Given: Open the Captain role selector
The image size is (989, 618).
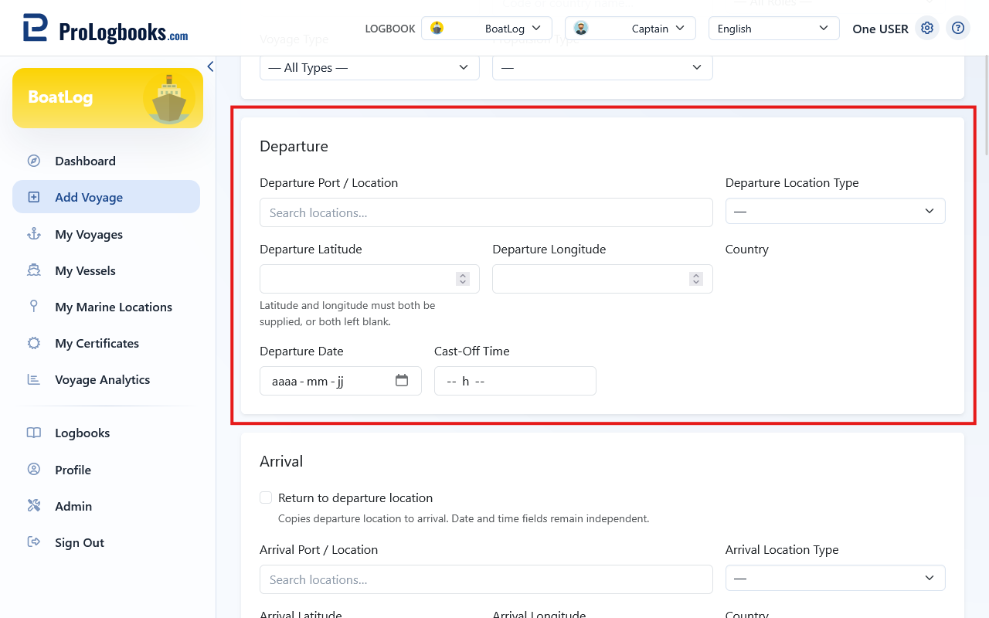Looking at the screenshot, I should tap(630, 29).
